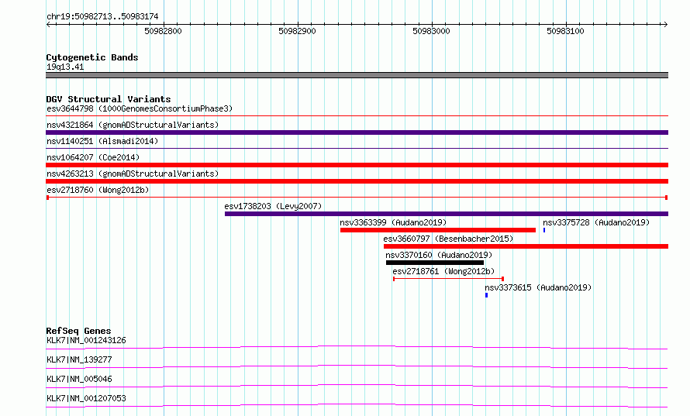The image size is (690, 416).
Task: Click the nsv1064207 (Coe2014) red bar
Action: (x=357, y=165)
